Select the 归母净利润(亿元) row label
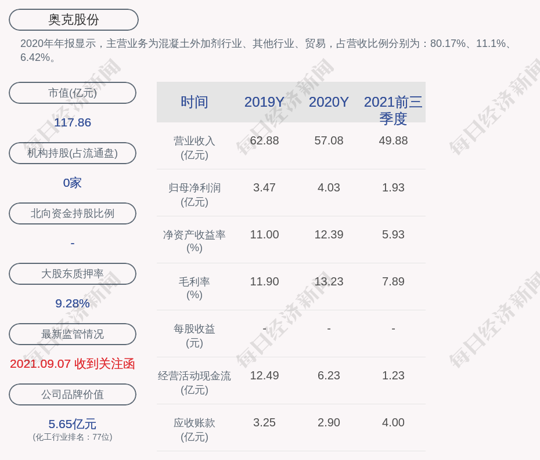This screenshot has height=460, width=540. pos(195,195)
